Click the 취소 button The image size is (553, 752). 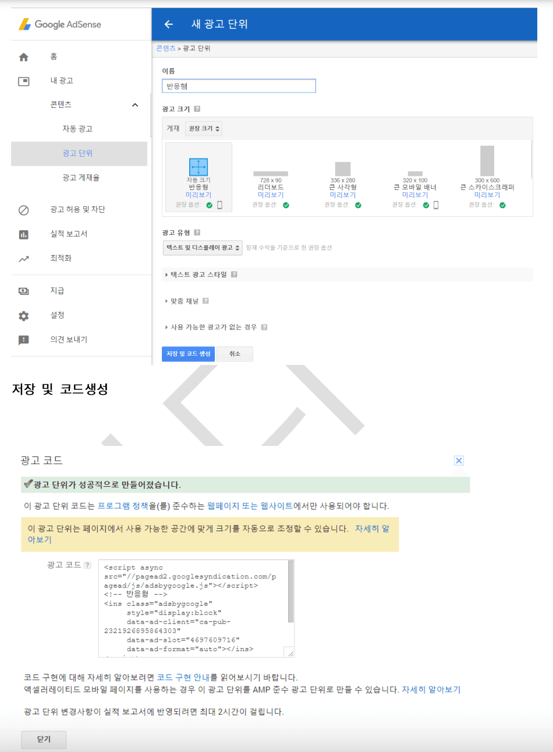(235, 354)
